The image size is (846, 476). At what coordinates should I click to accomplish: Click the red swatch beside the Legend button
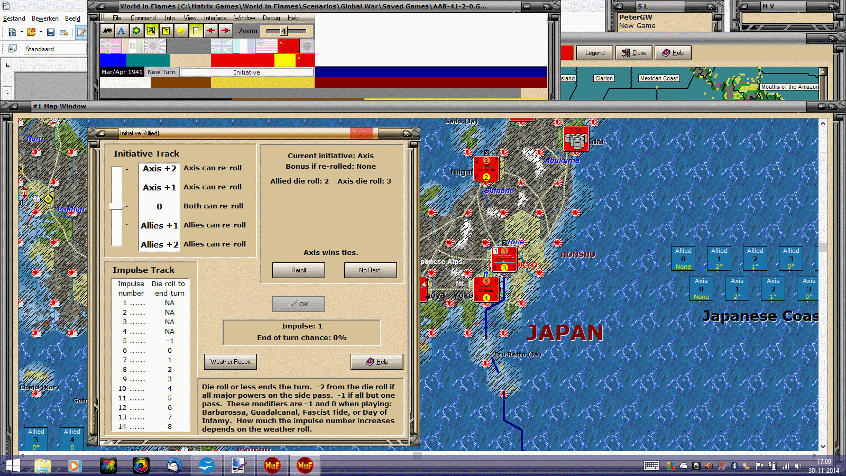point(567,53)
